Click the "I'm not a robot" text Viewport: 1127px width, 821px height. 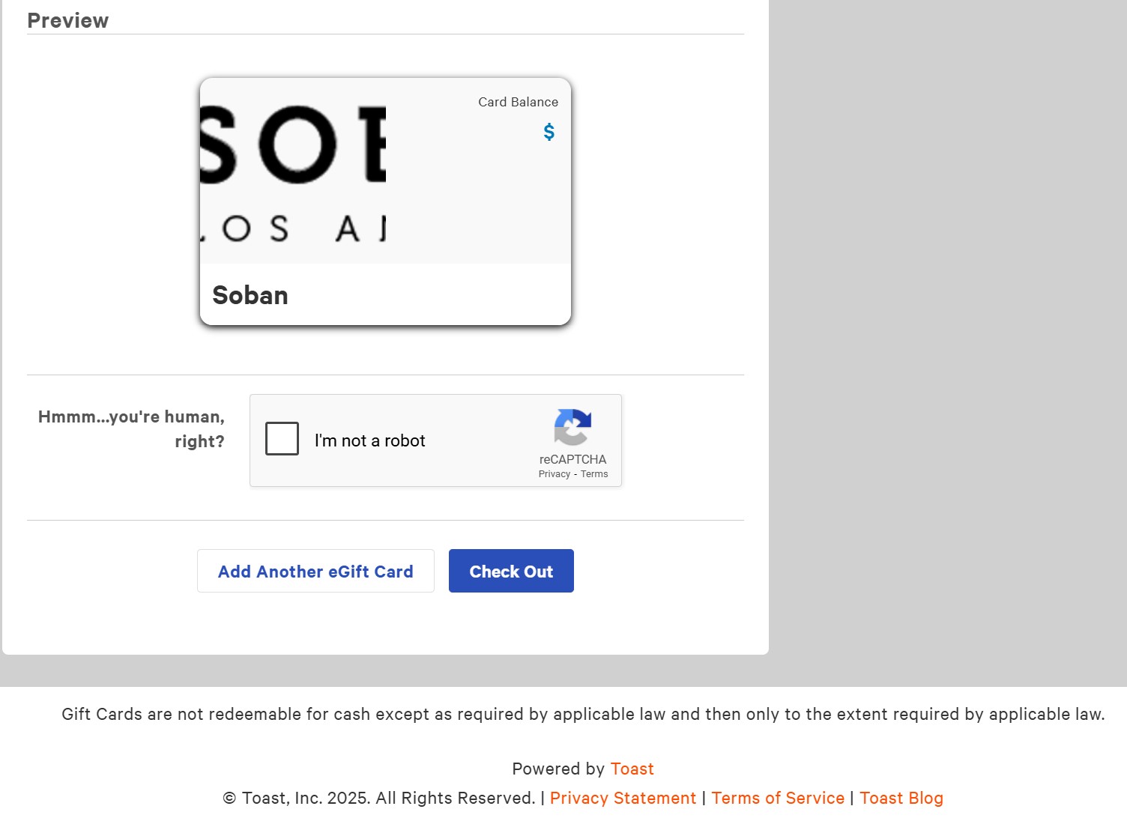point(369,440)
